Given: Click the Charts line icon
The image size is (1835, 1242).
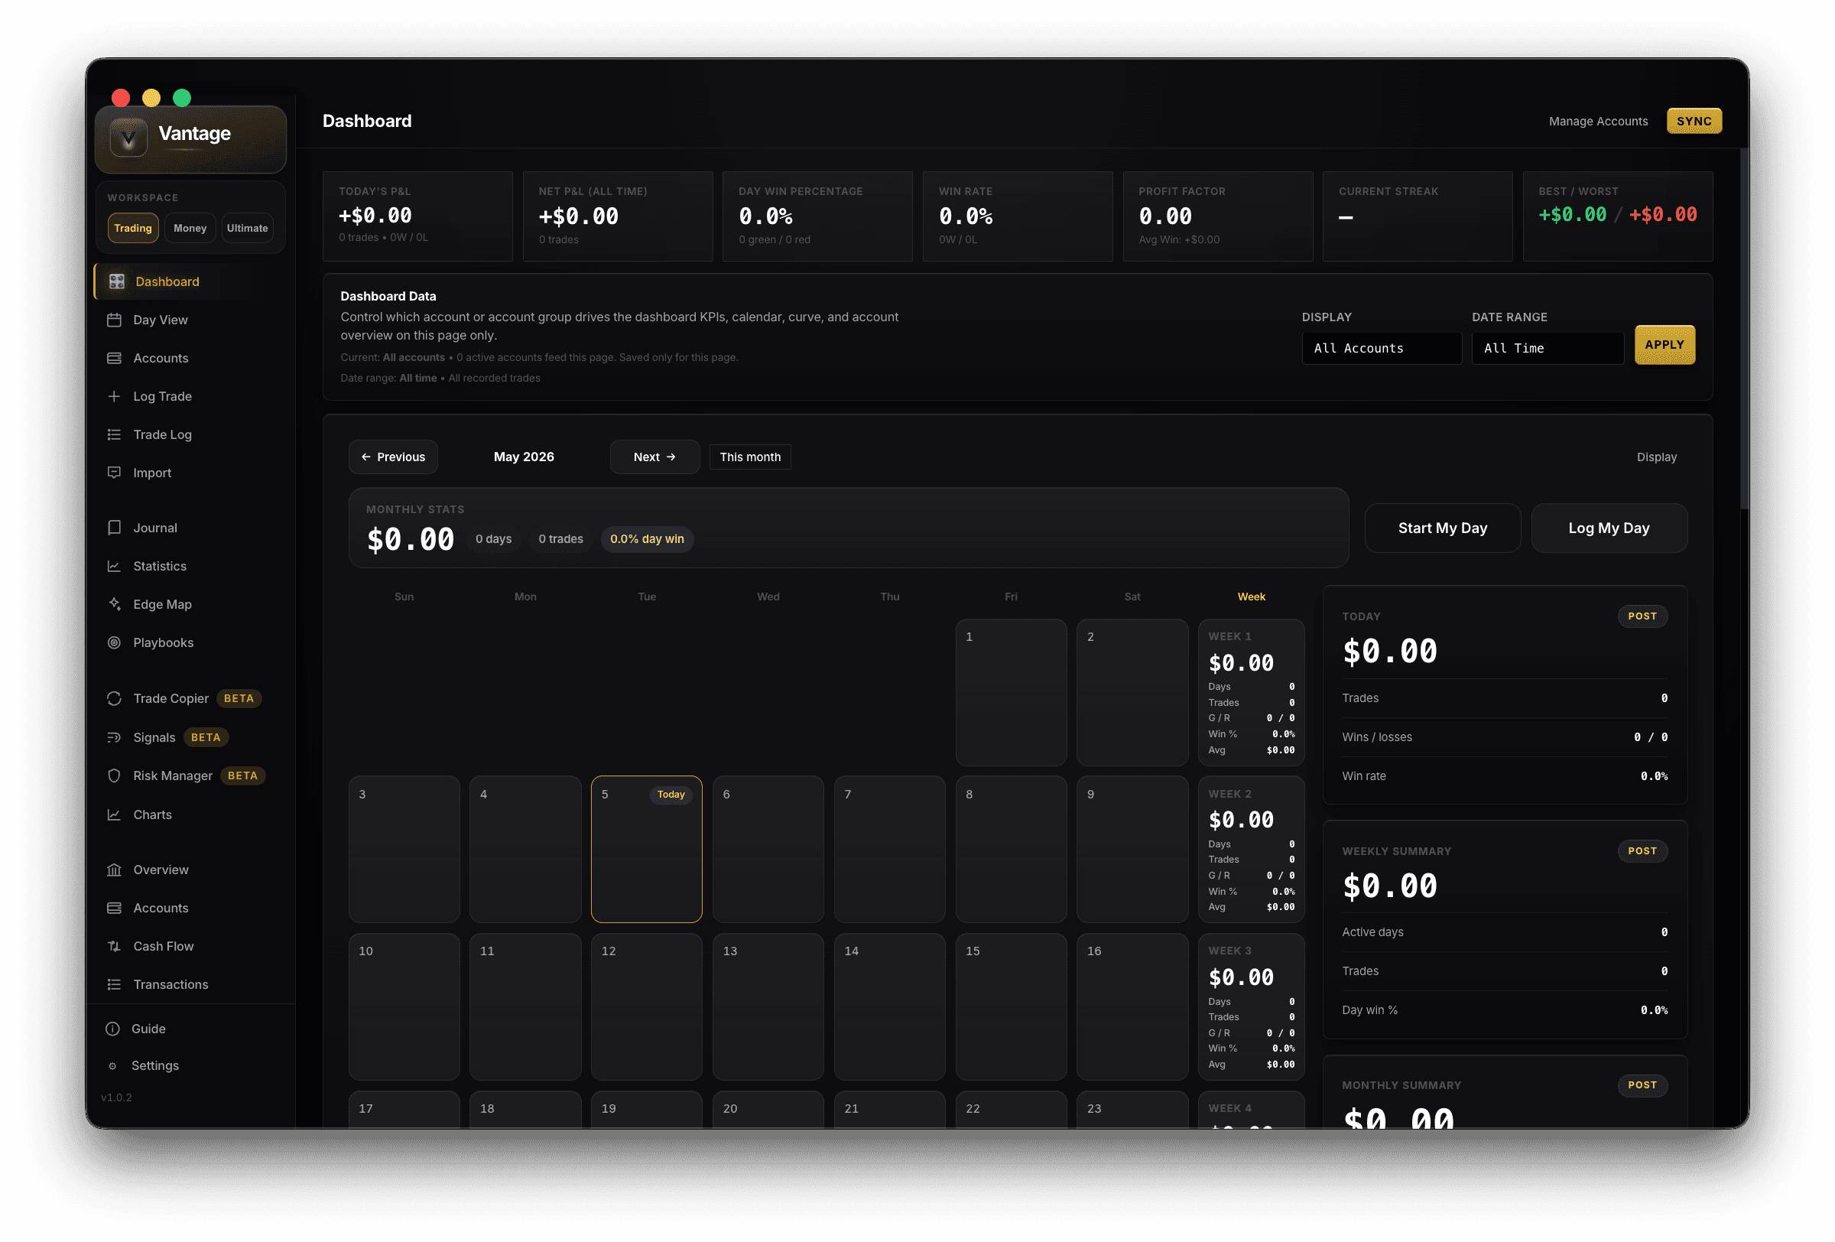Looking at the screenshot, I should click(x=115, y=814).
